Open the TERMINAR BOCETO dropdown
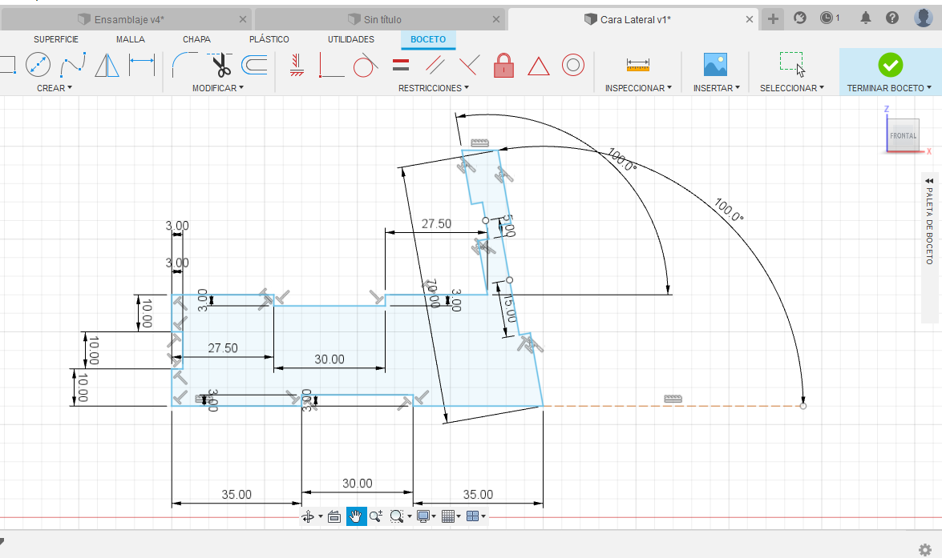The width and height of the screenshot is (942, 558). [889, 88]
